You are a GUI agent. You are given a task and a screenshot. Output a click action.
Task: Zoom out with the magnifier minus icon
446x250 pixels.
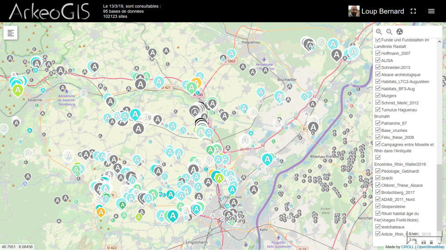pos(389,32)
